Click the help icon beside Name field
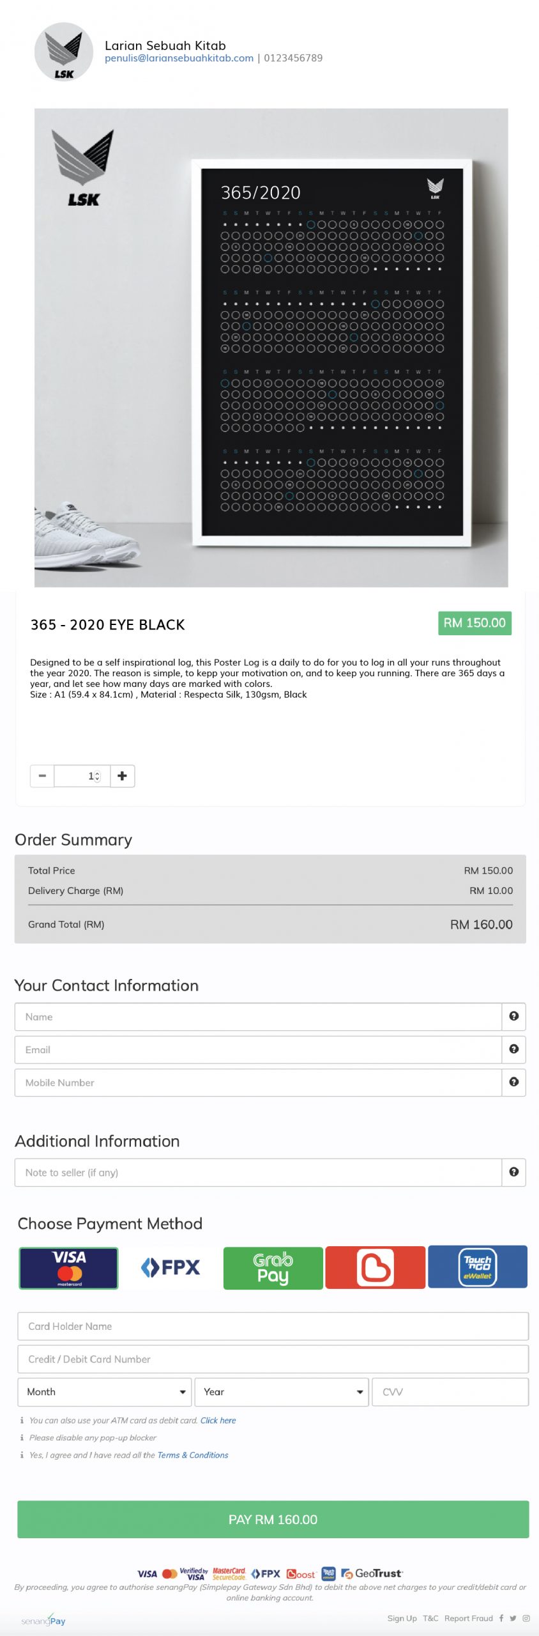This screenshot has height=1636, width=539. click(513, 1016)
